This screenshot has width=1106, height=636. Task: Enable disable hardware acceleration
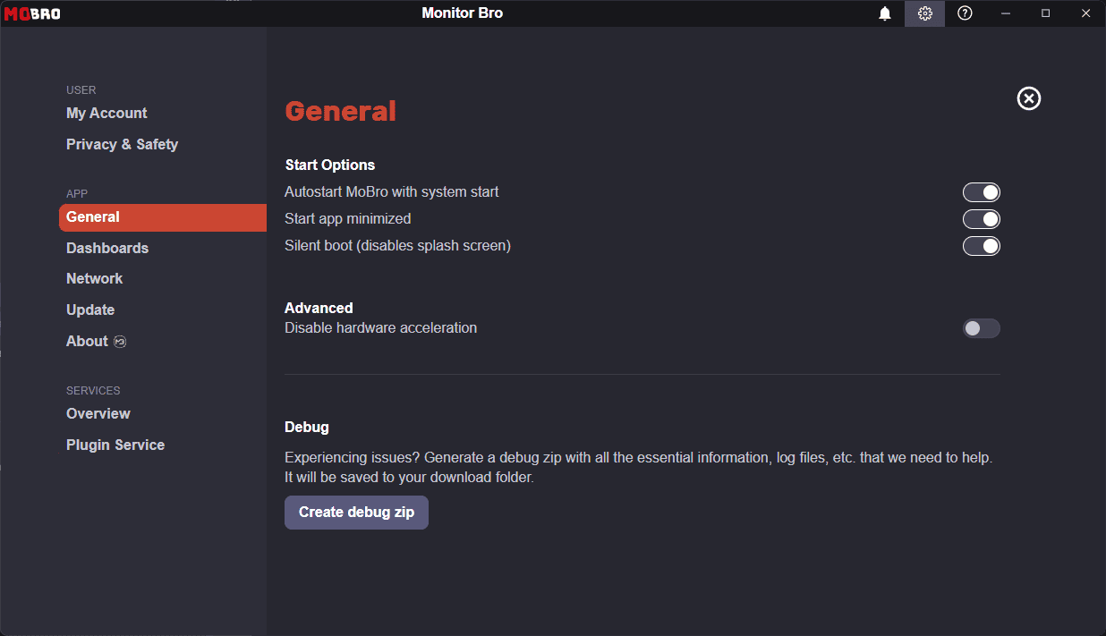[982, 327]
